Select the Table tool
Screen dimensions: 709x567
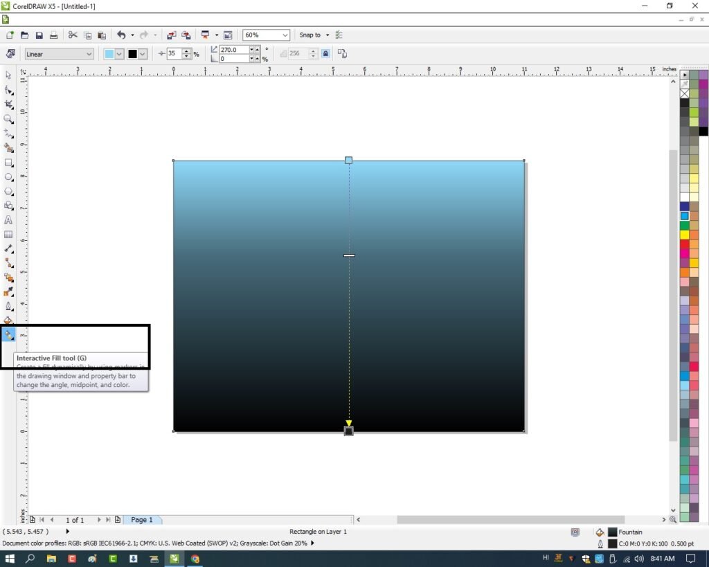click(x=8, y=235)
